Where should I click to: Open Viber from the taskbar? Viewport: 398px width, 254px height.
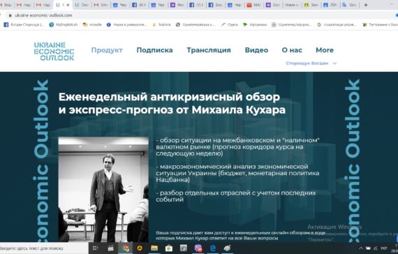point(198,248)
